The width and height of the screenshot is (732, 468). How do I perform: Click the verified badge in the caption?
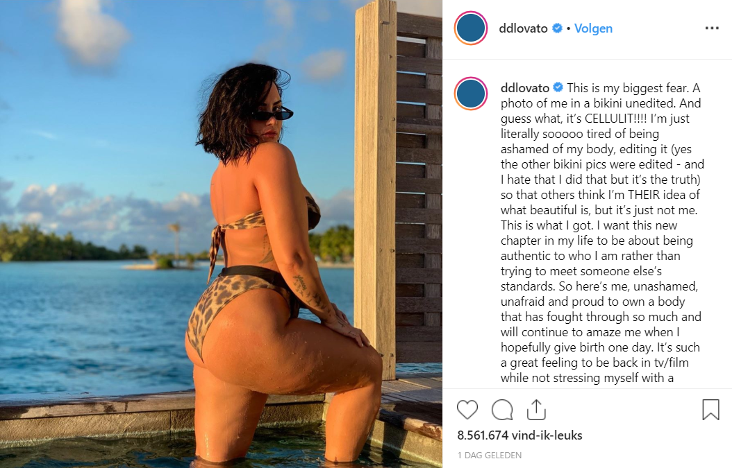click(x=558, y=87)
